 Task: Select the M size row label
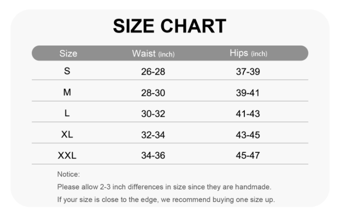[67, 93]
